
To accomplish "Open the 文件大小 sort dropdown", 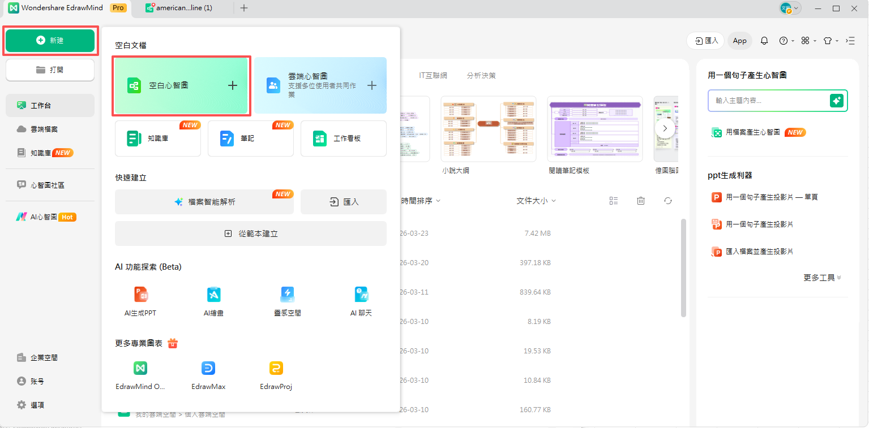I will pyautogui.click(x=535, y=200).
